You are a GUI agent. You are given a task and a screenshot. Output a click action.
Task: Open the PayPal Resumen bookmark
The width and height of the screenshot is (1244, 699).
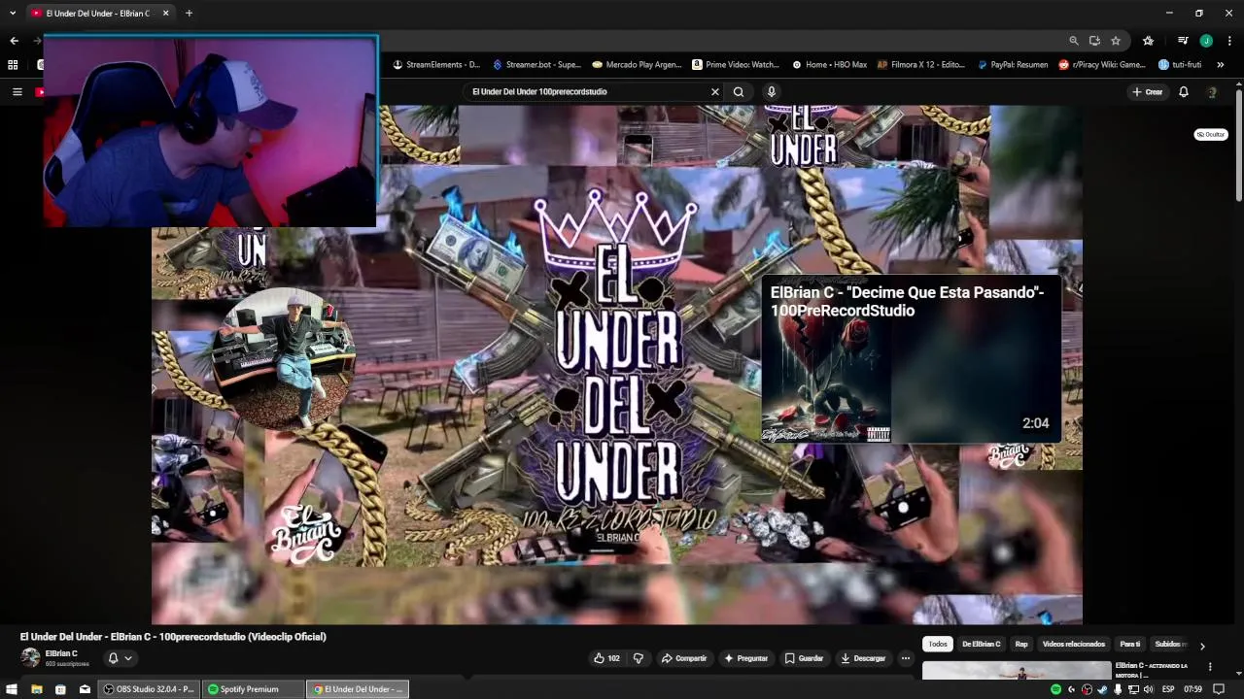pyautogui.click(x=1012, y=65)
